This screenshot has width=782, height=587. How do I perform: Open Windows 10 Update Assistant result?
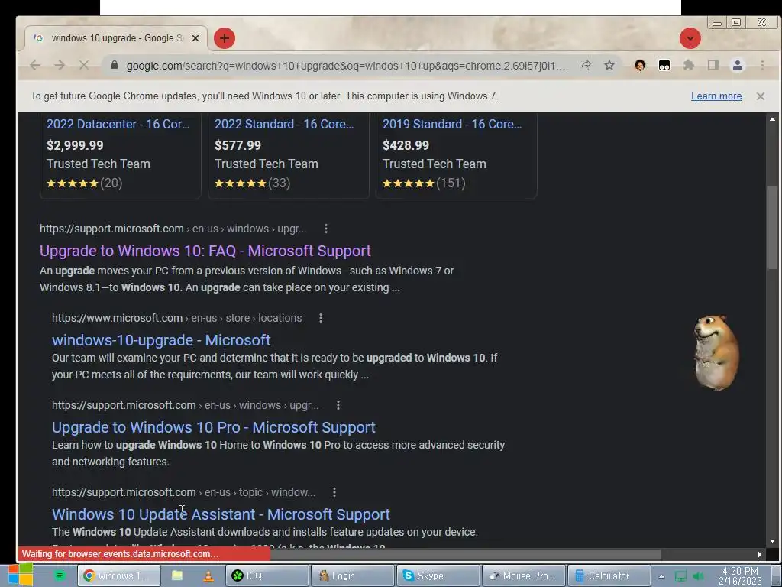point(221,514)
